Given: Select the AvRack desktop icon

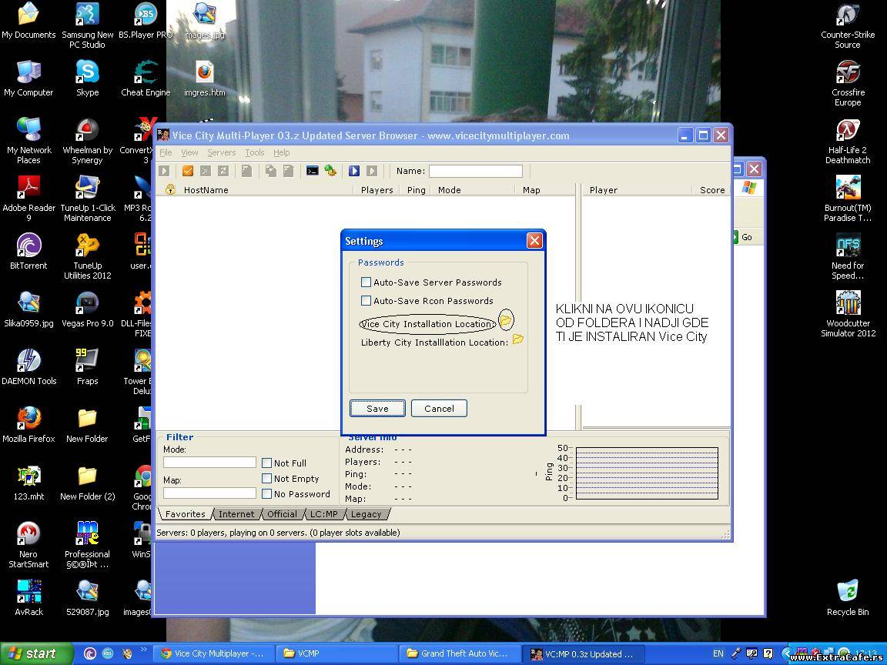Looking at the screenshot, I should (x=28, y=597).
